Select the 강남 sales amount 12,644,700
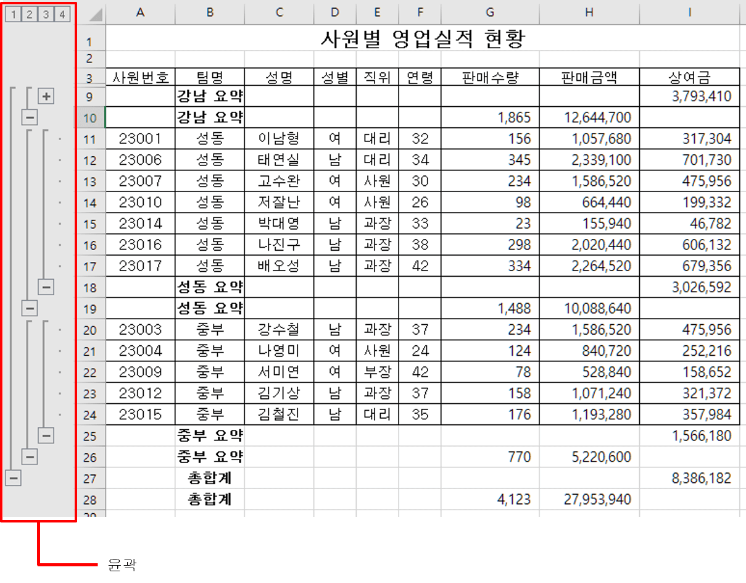This screenshot has height=583, width=746. coord(589,117)
